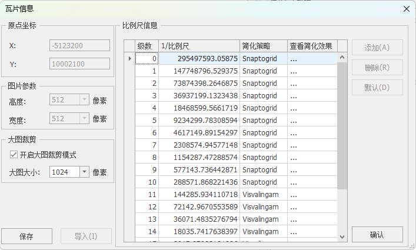This screenshot has height=250, width=416.
Task: Close the 瓦片信息 dialog
Action: click(x=406, y=9)
